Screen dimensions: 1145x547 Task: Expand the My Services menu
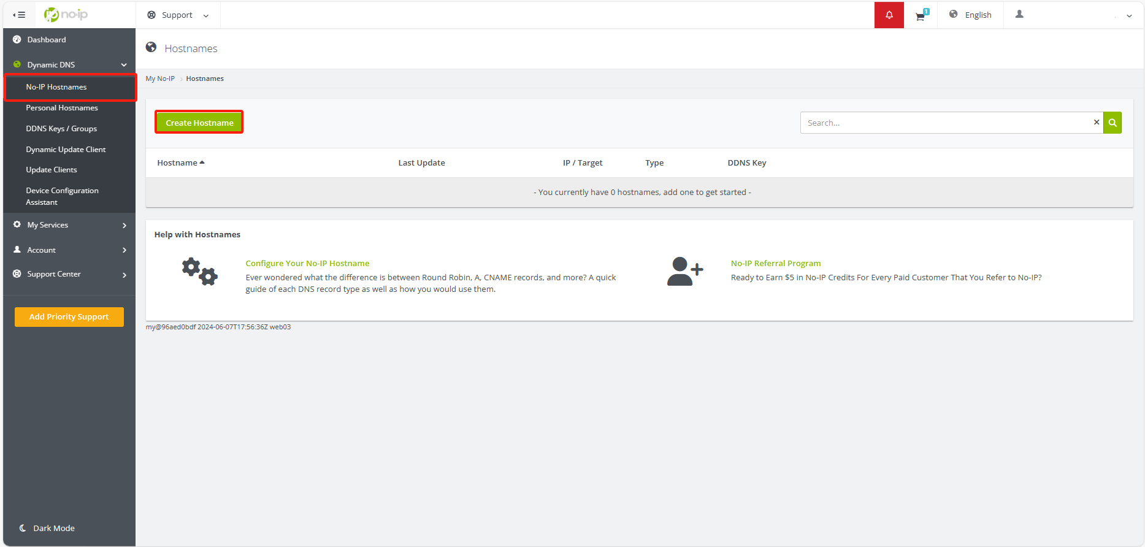click(x=69, y=225)
